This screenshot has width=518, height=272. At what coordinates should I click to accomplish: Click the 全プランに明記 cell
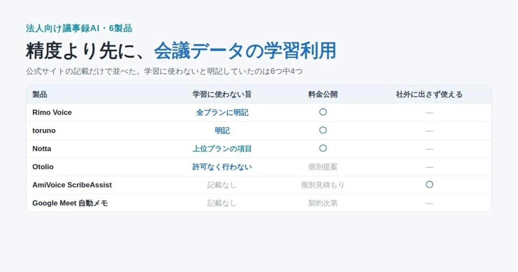point(222,113)
